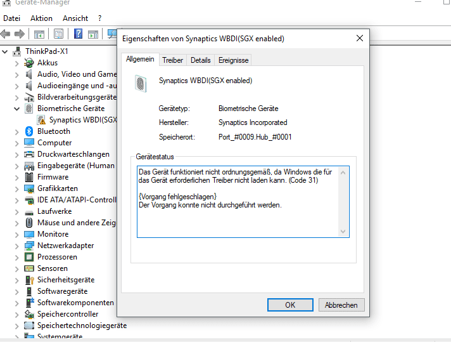Expand the Bluetooth node
Image resolution: width=451 pixels, height=342 pixels.
click(x=16, y=132)
